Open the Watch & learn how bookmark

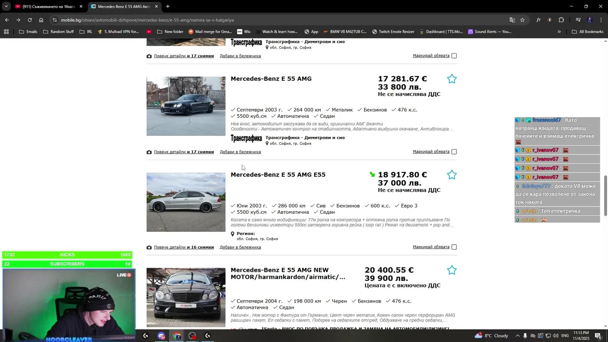coord(276,32)
